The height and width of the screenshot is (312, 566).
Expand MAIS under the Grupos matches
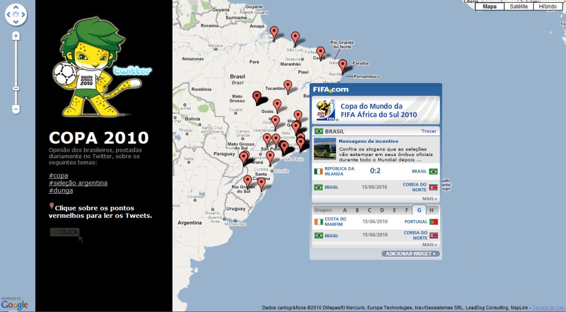(x=429, y=245)
